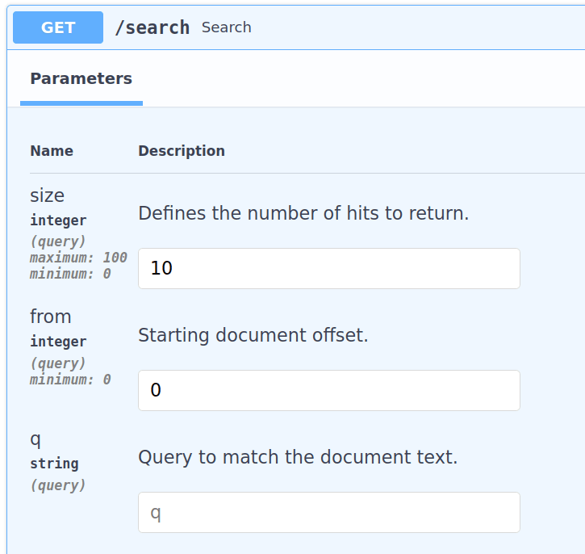Click the Description column header
Screen dimensions: 585x554
pos(182,151)
